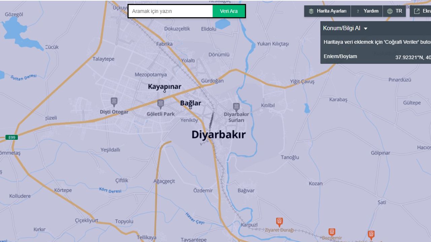Click the search input field
The image size is (431, 242).
[x=171, y=11]
